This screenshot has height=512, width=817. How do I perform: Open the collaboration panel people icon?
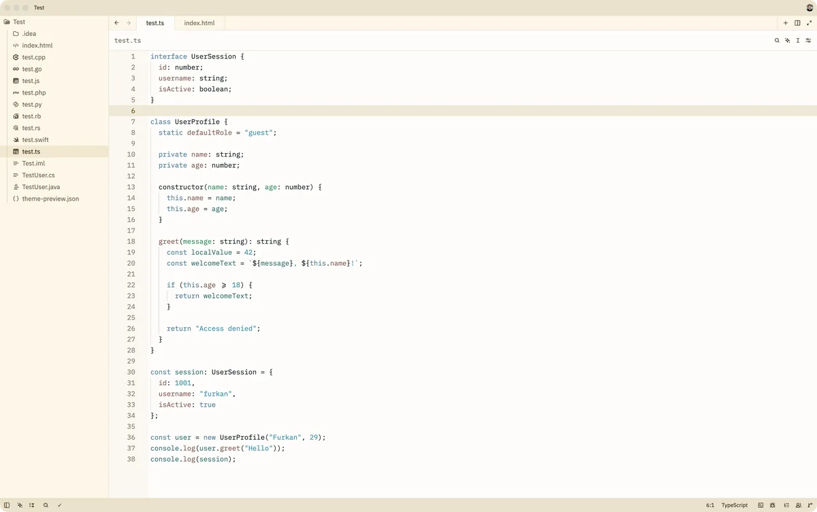799,505
